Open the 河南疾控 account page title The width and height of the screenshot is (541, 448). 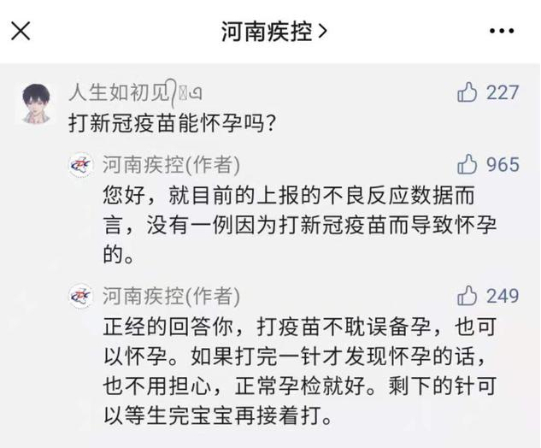click(266, 32)
